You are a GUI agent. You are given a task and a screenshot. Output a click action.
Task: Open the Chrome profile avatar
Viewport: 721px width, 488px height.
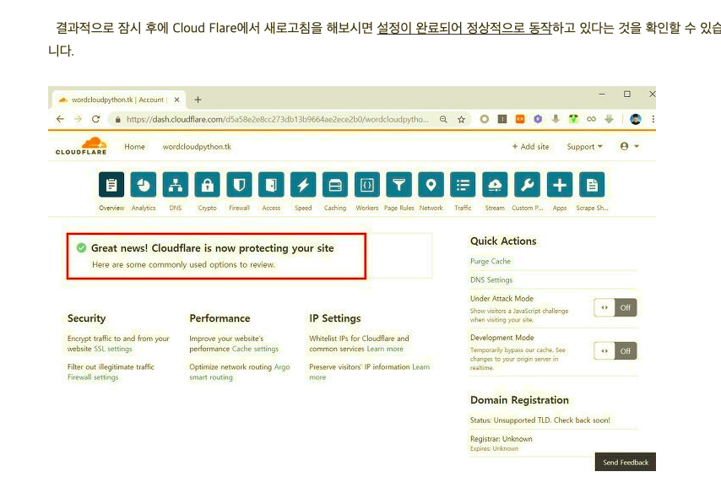pyautogui.click(x=636, y=119)
